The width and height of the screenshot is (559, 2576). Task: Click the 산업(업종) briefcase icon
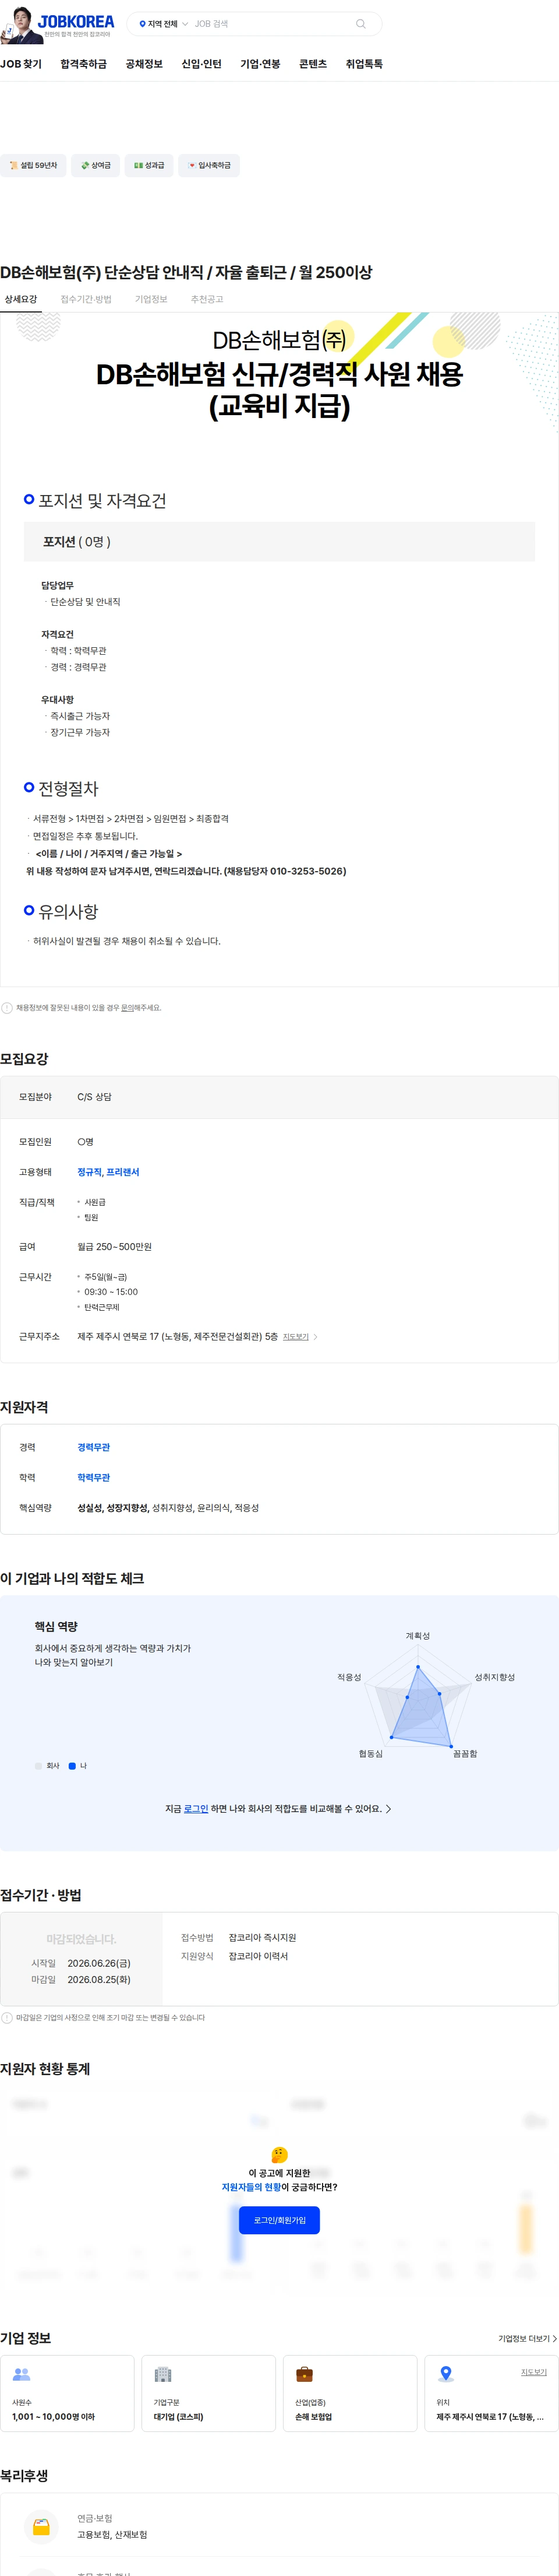pos(305,2374)
